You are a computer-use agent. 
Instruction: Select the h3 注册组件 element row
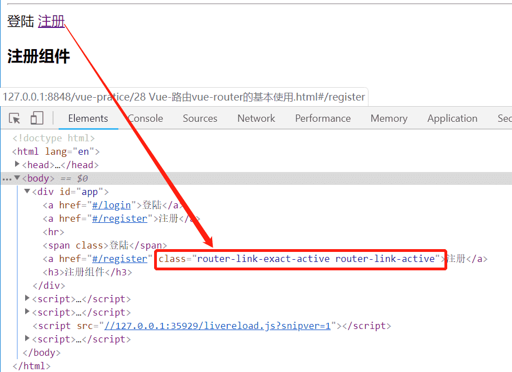tap(87, 272)
